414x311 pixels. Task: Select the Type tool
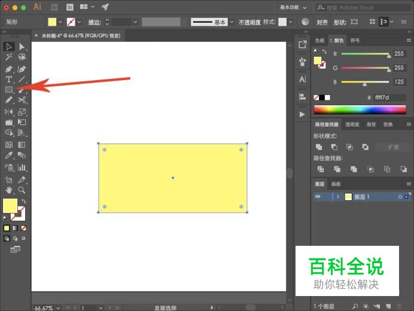click(x=9, y=79)
